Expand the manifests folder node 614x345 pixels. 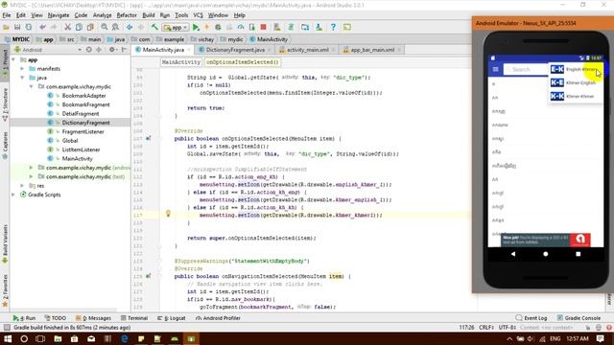(x=22, y=69)
